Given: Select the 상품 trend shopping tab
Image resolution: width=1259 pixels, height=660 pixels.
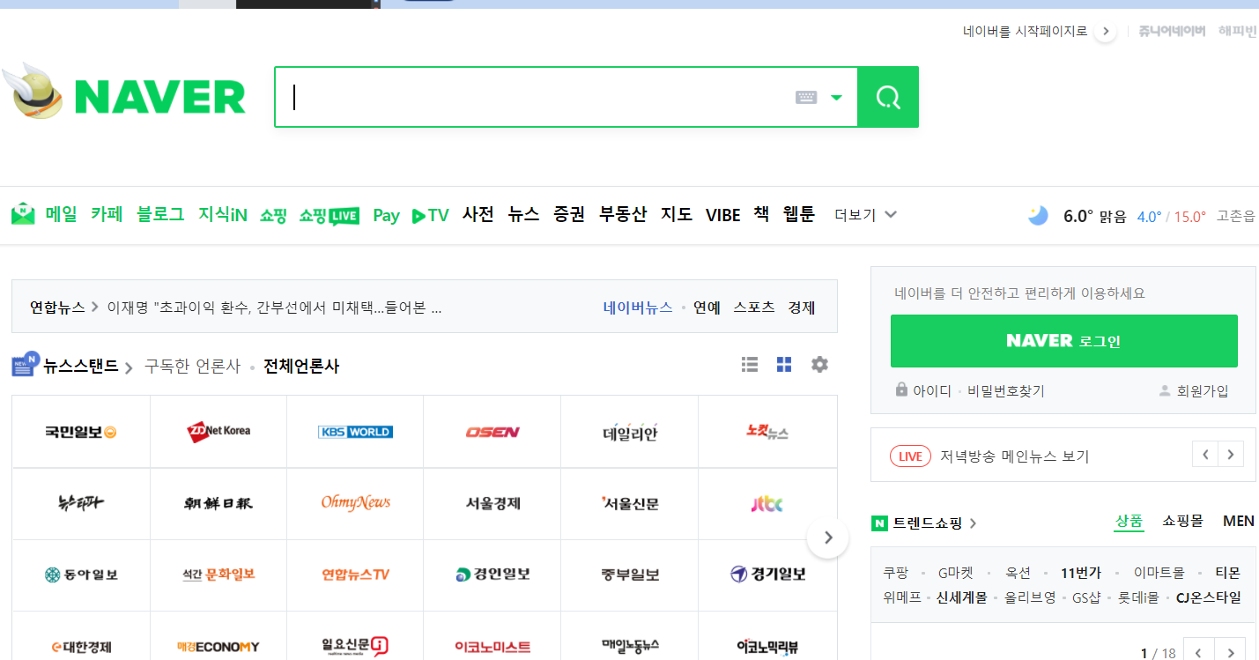Looking at the screenshot, I should point(1129,521).
